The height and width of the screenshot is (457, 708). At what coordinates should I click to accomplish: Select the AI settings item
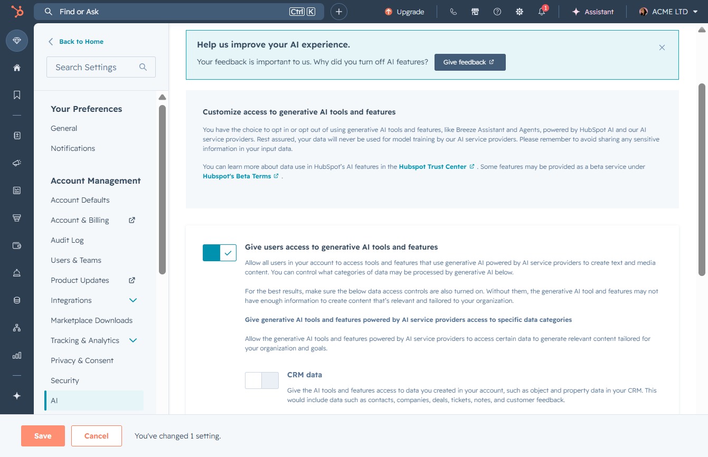(x=94, y=401)
